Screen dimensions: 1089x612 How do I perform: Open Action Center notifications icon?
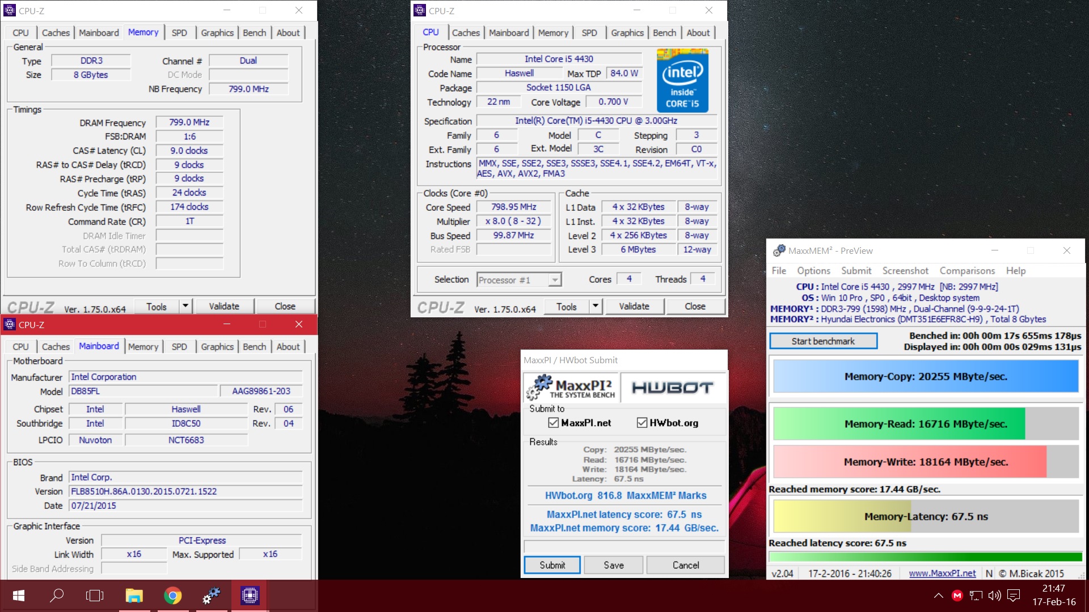[x=1014, y=596]
